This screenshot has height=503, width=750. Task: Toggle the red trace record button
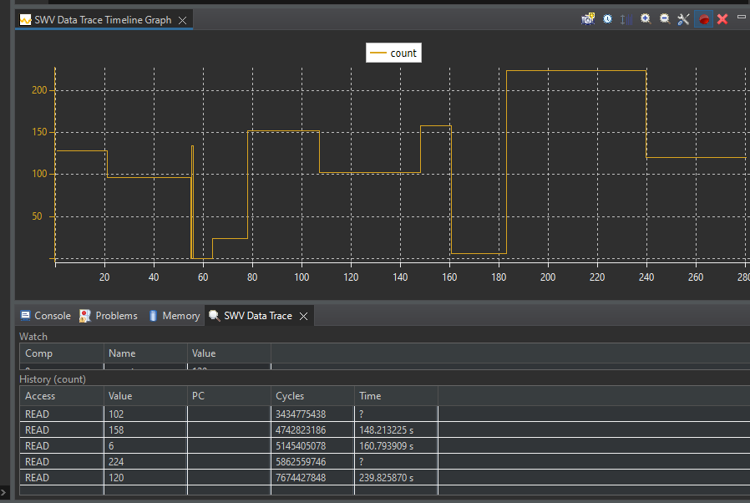point(703,19)
